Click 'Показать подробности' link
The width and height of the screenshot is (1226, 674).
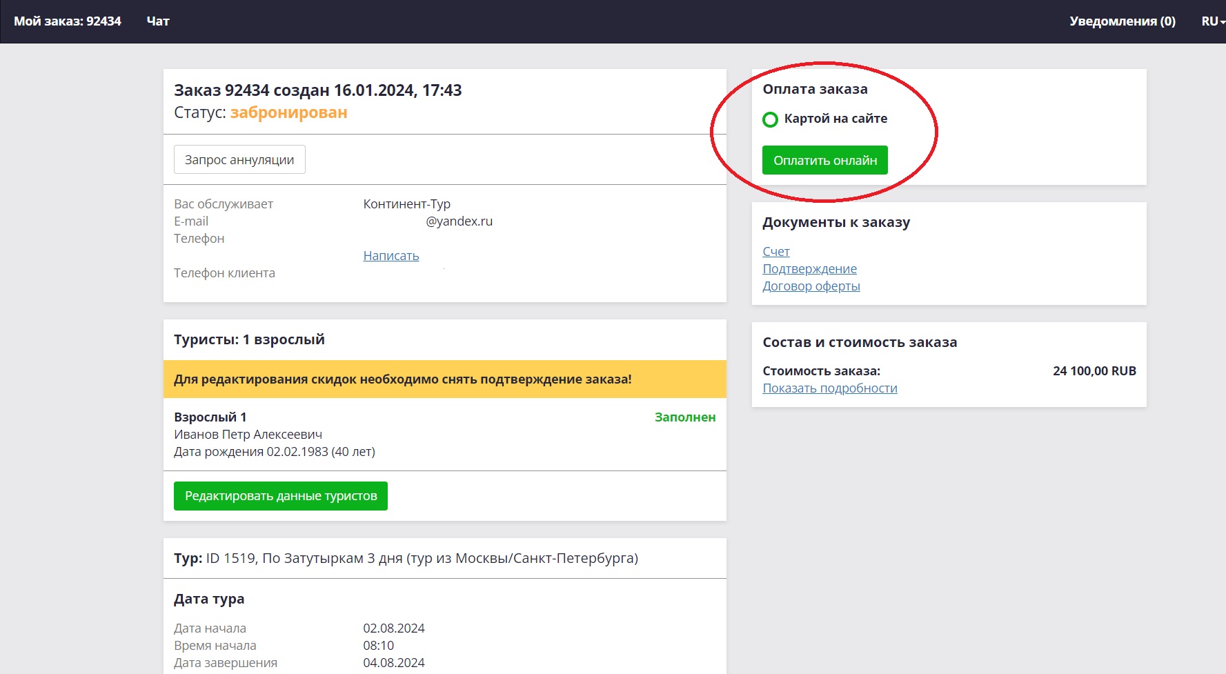[x=830, y=388]
